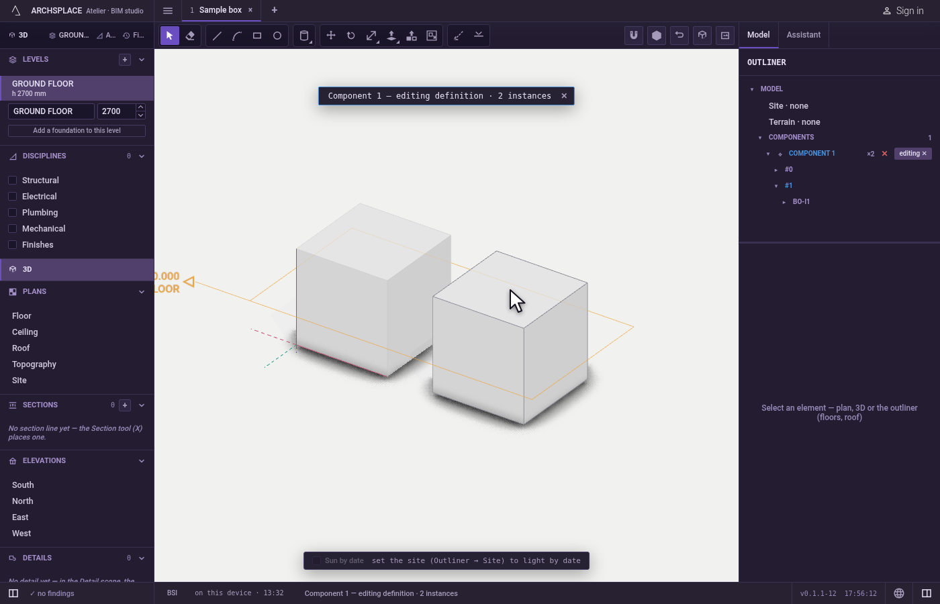Open the Fi... history tab
The image size is (940, 604).
(x=134, y=36)
